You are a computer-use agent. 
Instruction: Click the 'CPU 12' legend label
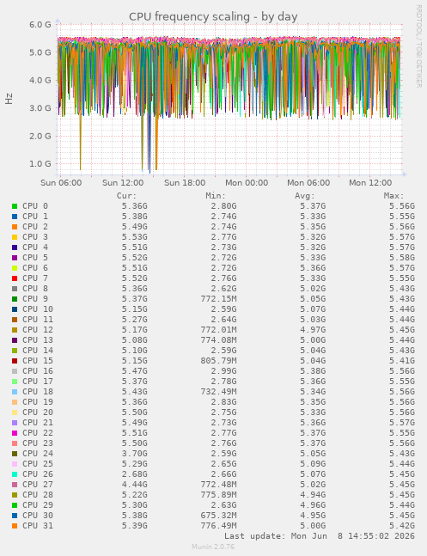[38, 330]
